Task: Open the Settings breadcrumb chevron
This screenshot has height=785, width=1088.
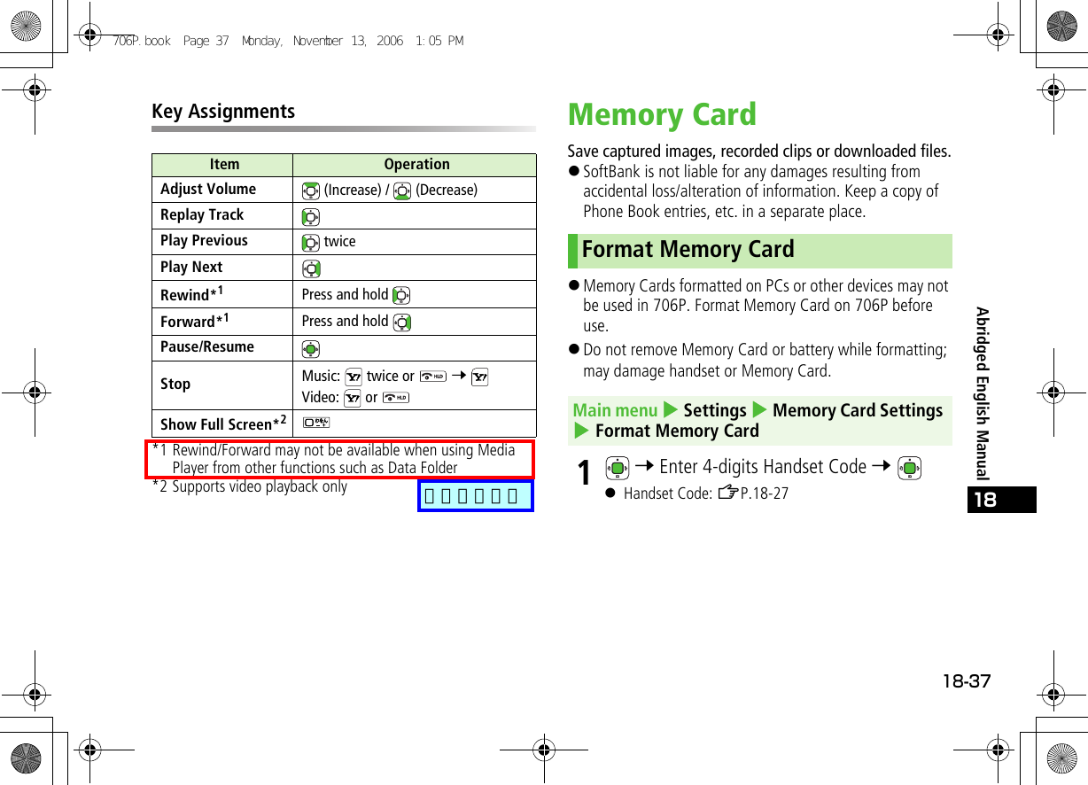Action: (x=761, y=409)
